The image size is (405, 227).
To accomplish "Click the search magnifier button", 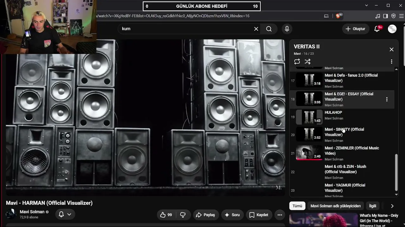I will coord(269,29).
